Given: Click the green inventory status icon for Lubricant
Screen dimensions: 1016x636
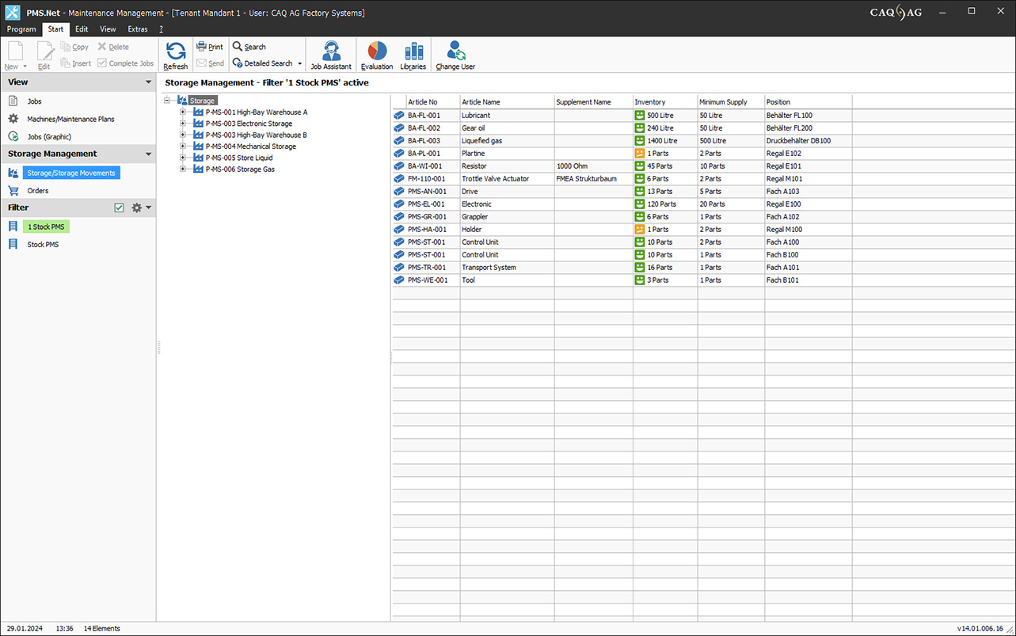Looking at the screenshot, I should (x=640, y=115).
